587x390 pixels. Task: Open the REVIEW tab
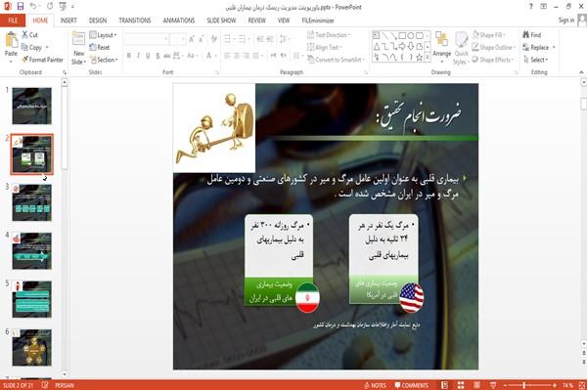[256, 21]
